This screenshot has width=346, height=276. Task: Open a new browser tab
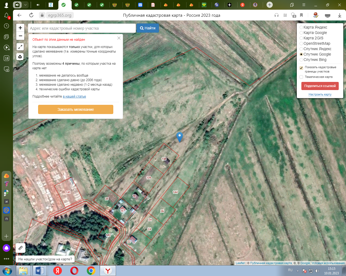[x=270, y=5]
